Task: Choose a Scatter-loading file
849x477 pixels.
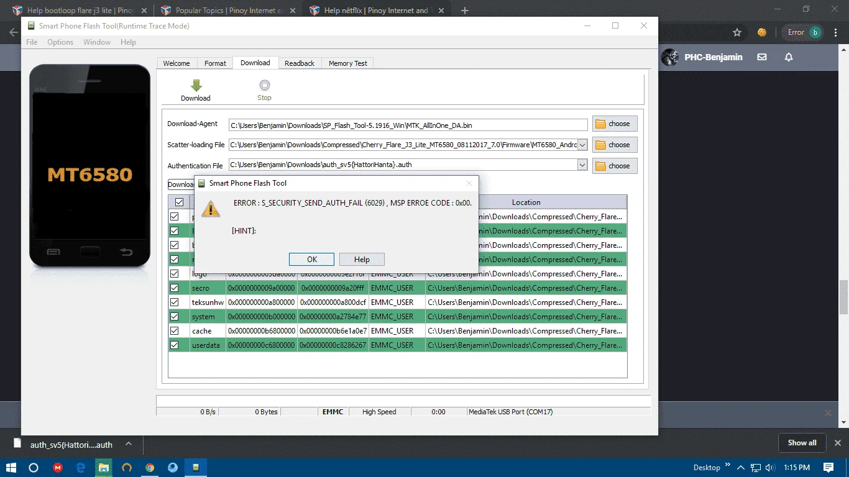Action: (x=615, y=145)
